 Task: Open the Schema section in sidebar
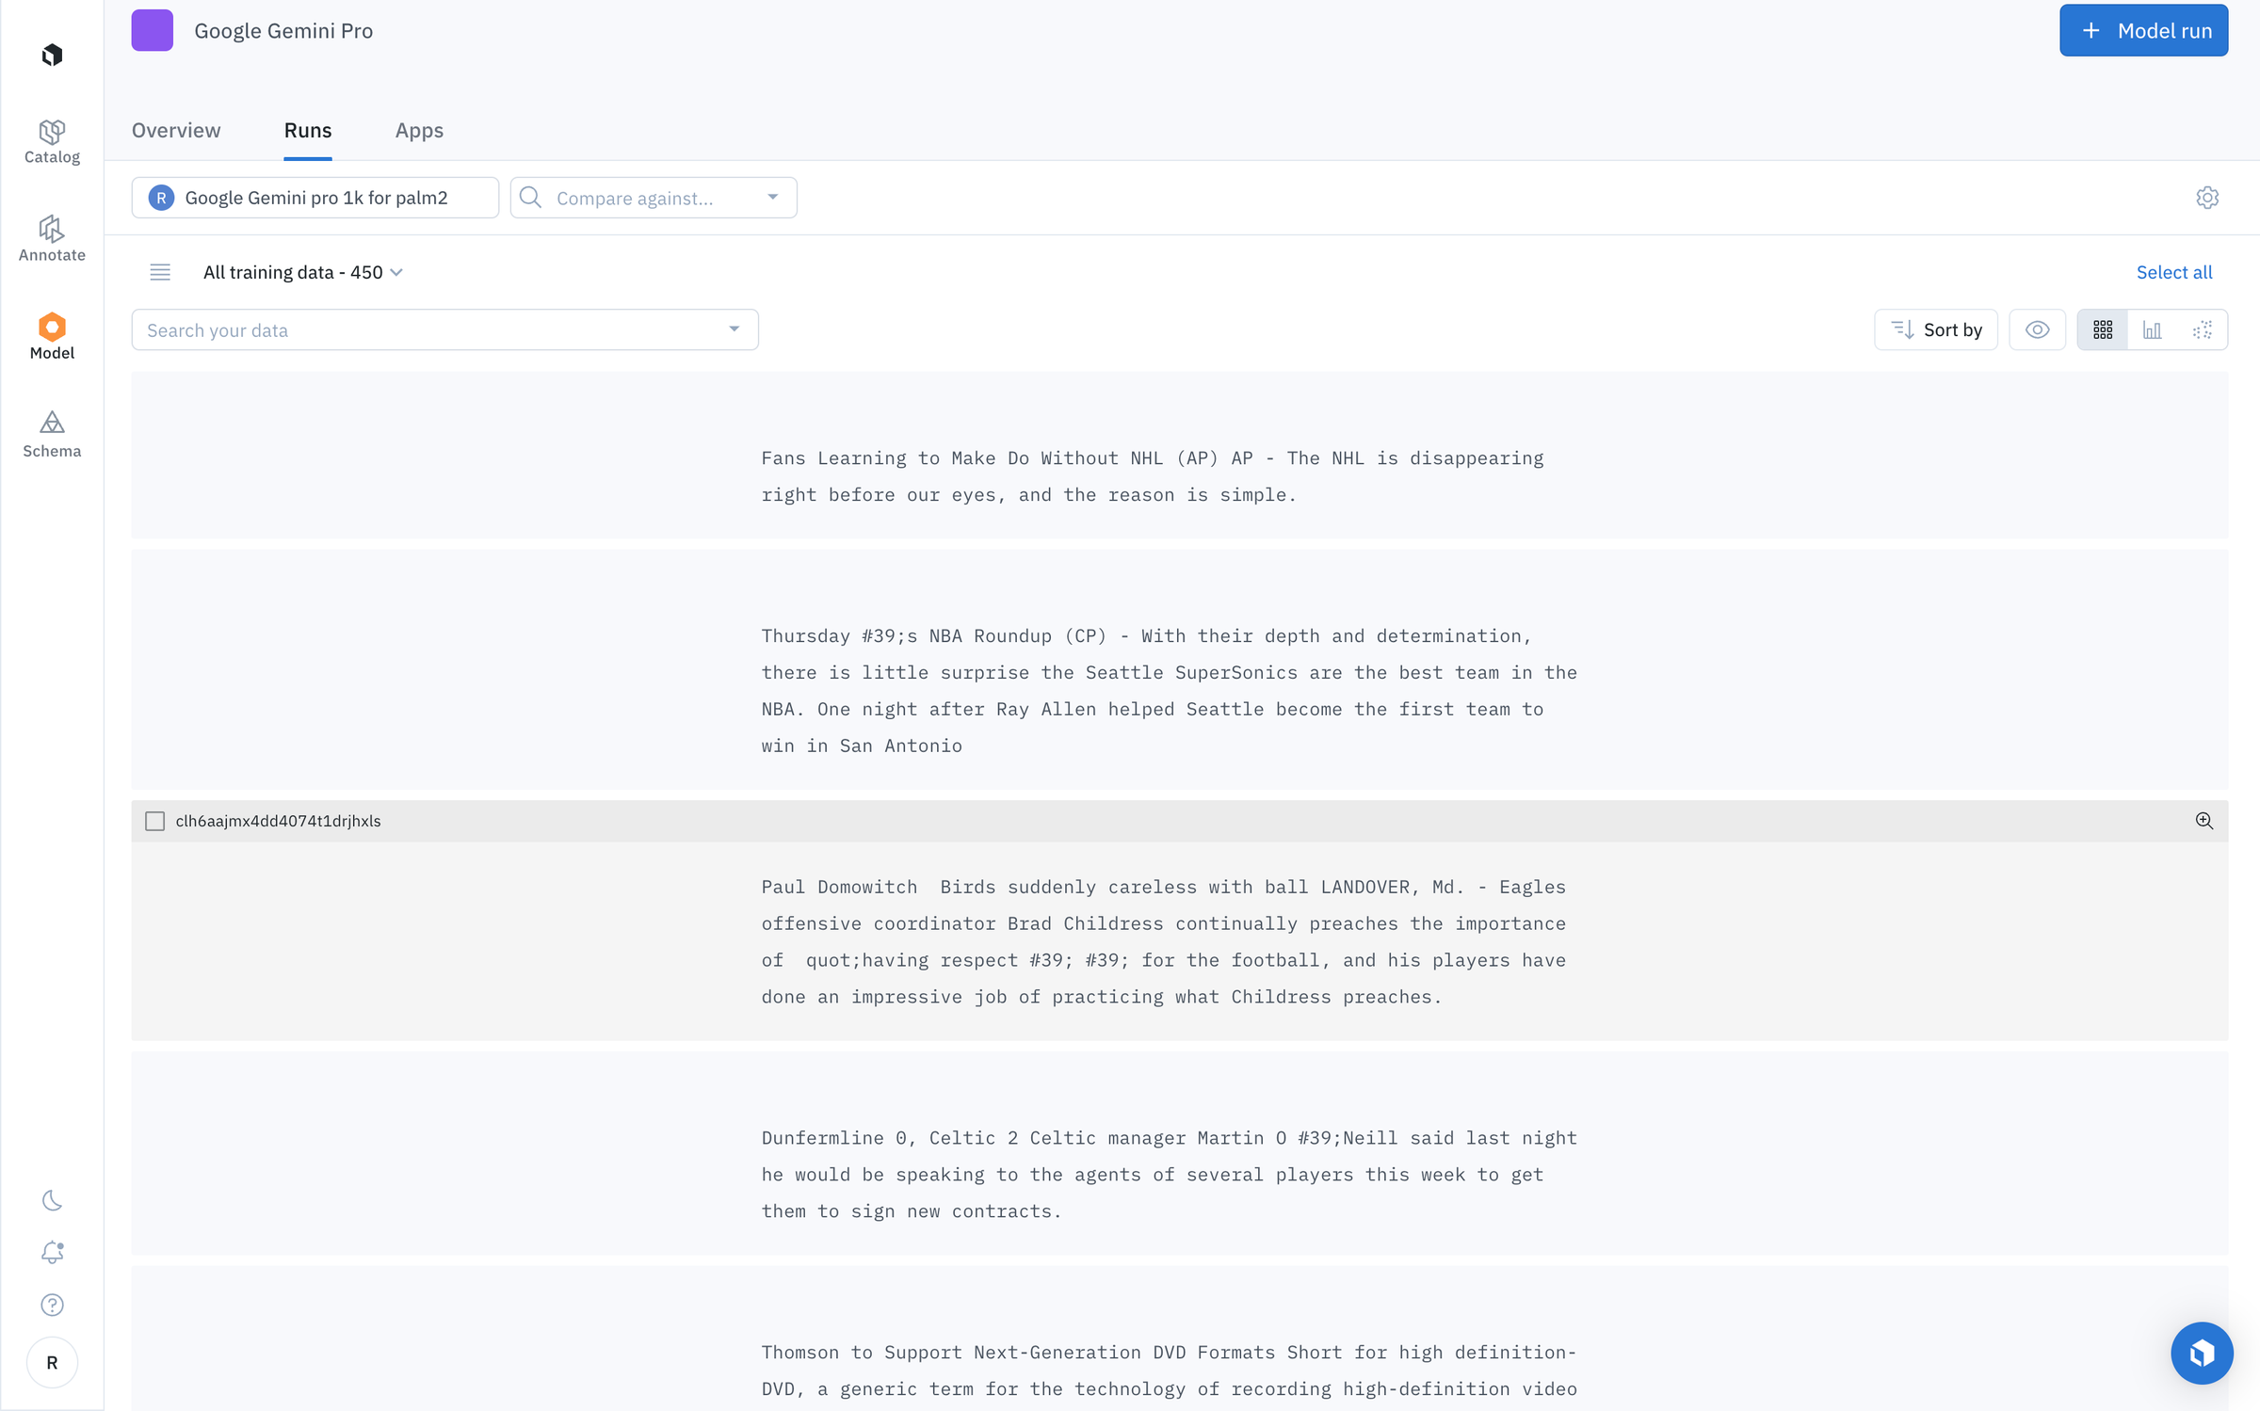tap(52, 433)
